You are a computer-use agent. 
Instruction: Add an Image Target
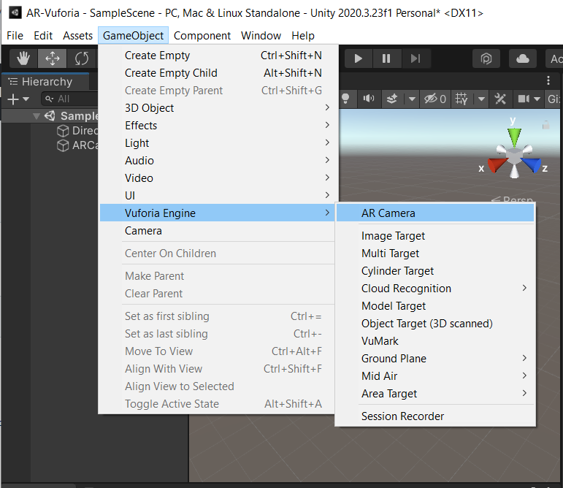[x=434, y=236]
